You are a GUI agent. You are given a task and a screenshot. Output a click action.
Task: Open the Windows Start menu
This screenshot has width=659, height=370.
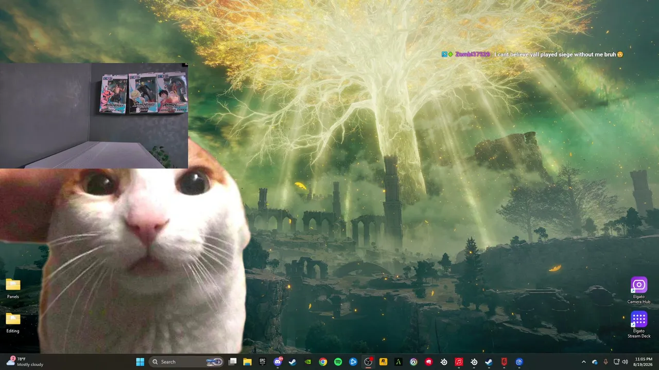coord(140,362)
